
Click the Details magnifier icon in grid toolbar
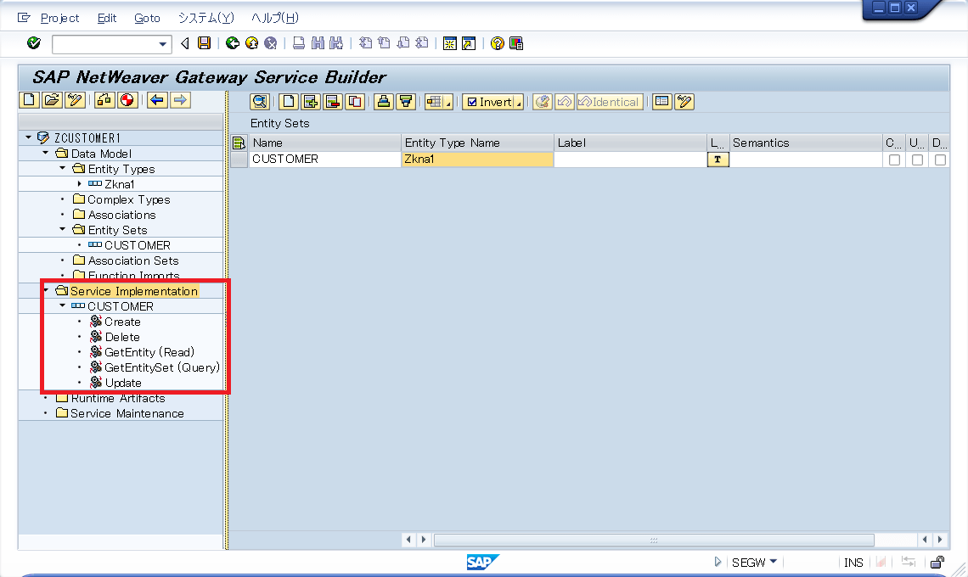[260, 102]
